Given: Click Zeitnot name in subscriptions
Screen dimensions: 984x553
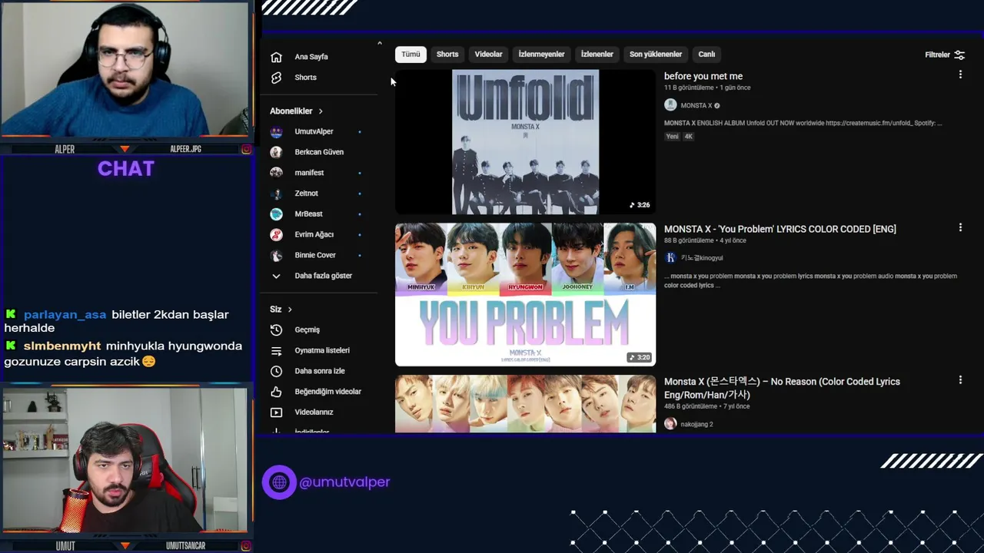Looking at the screenshot, I should tap(307, 194).
